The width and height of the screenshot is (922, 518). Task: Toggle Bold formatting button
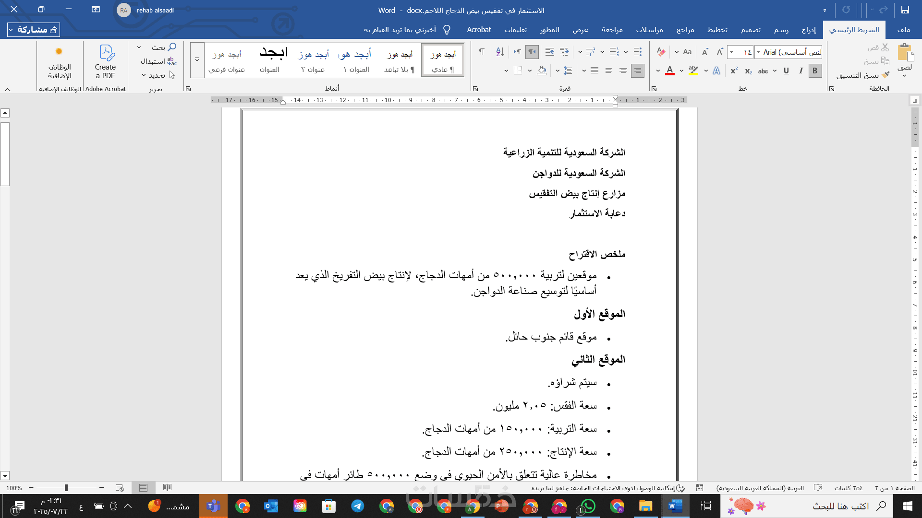[815, 71]
